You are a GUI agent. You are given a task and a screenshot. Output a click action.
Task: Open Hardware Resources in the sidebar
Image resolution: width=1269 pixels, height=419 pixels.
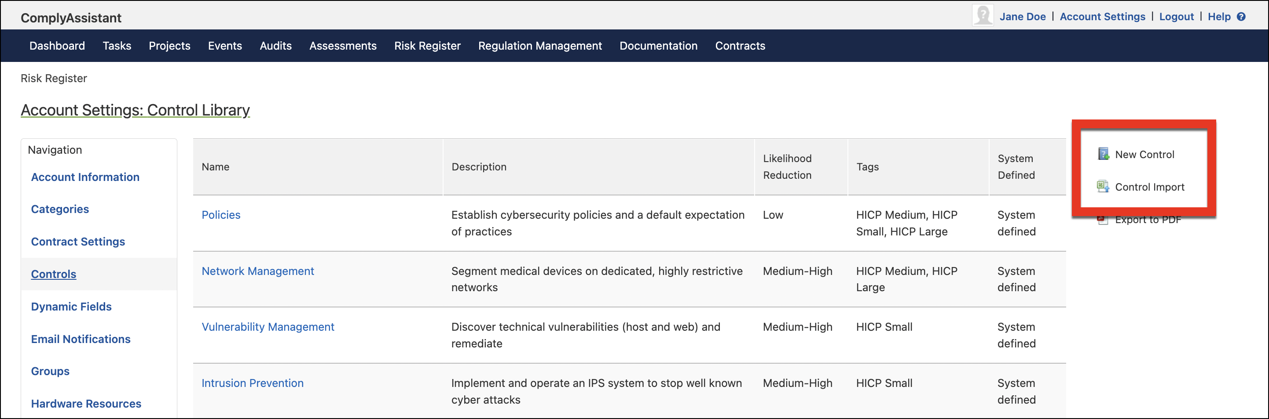tap(86, 403)
